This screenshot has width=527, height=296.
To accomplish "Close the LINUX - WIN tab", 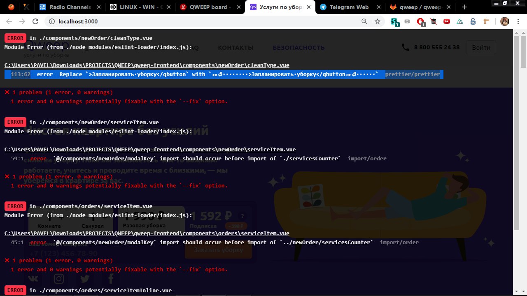I will click(x=168, y=7).
